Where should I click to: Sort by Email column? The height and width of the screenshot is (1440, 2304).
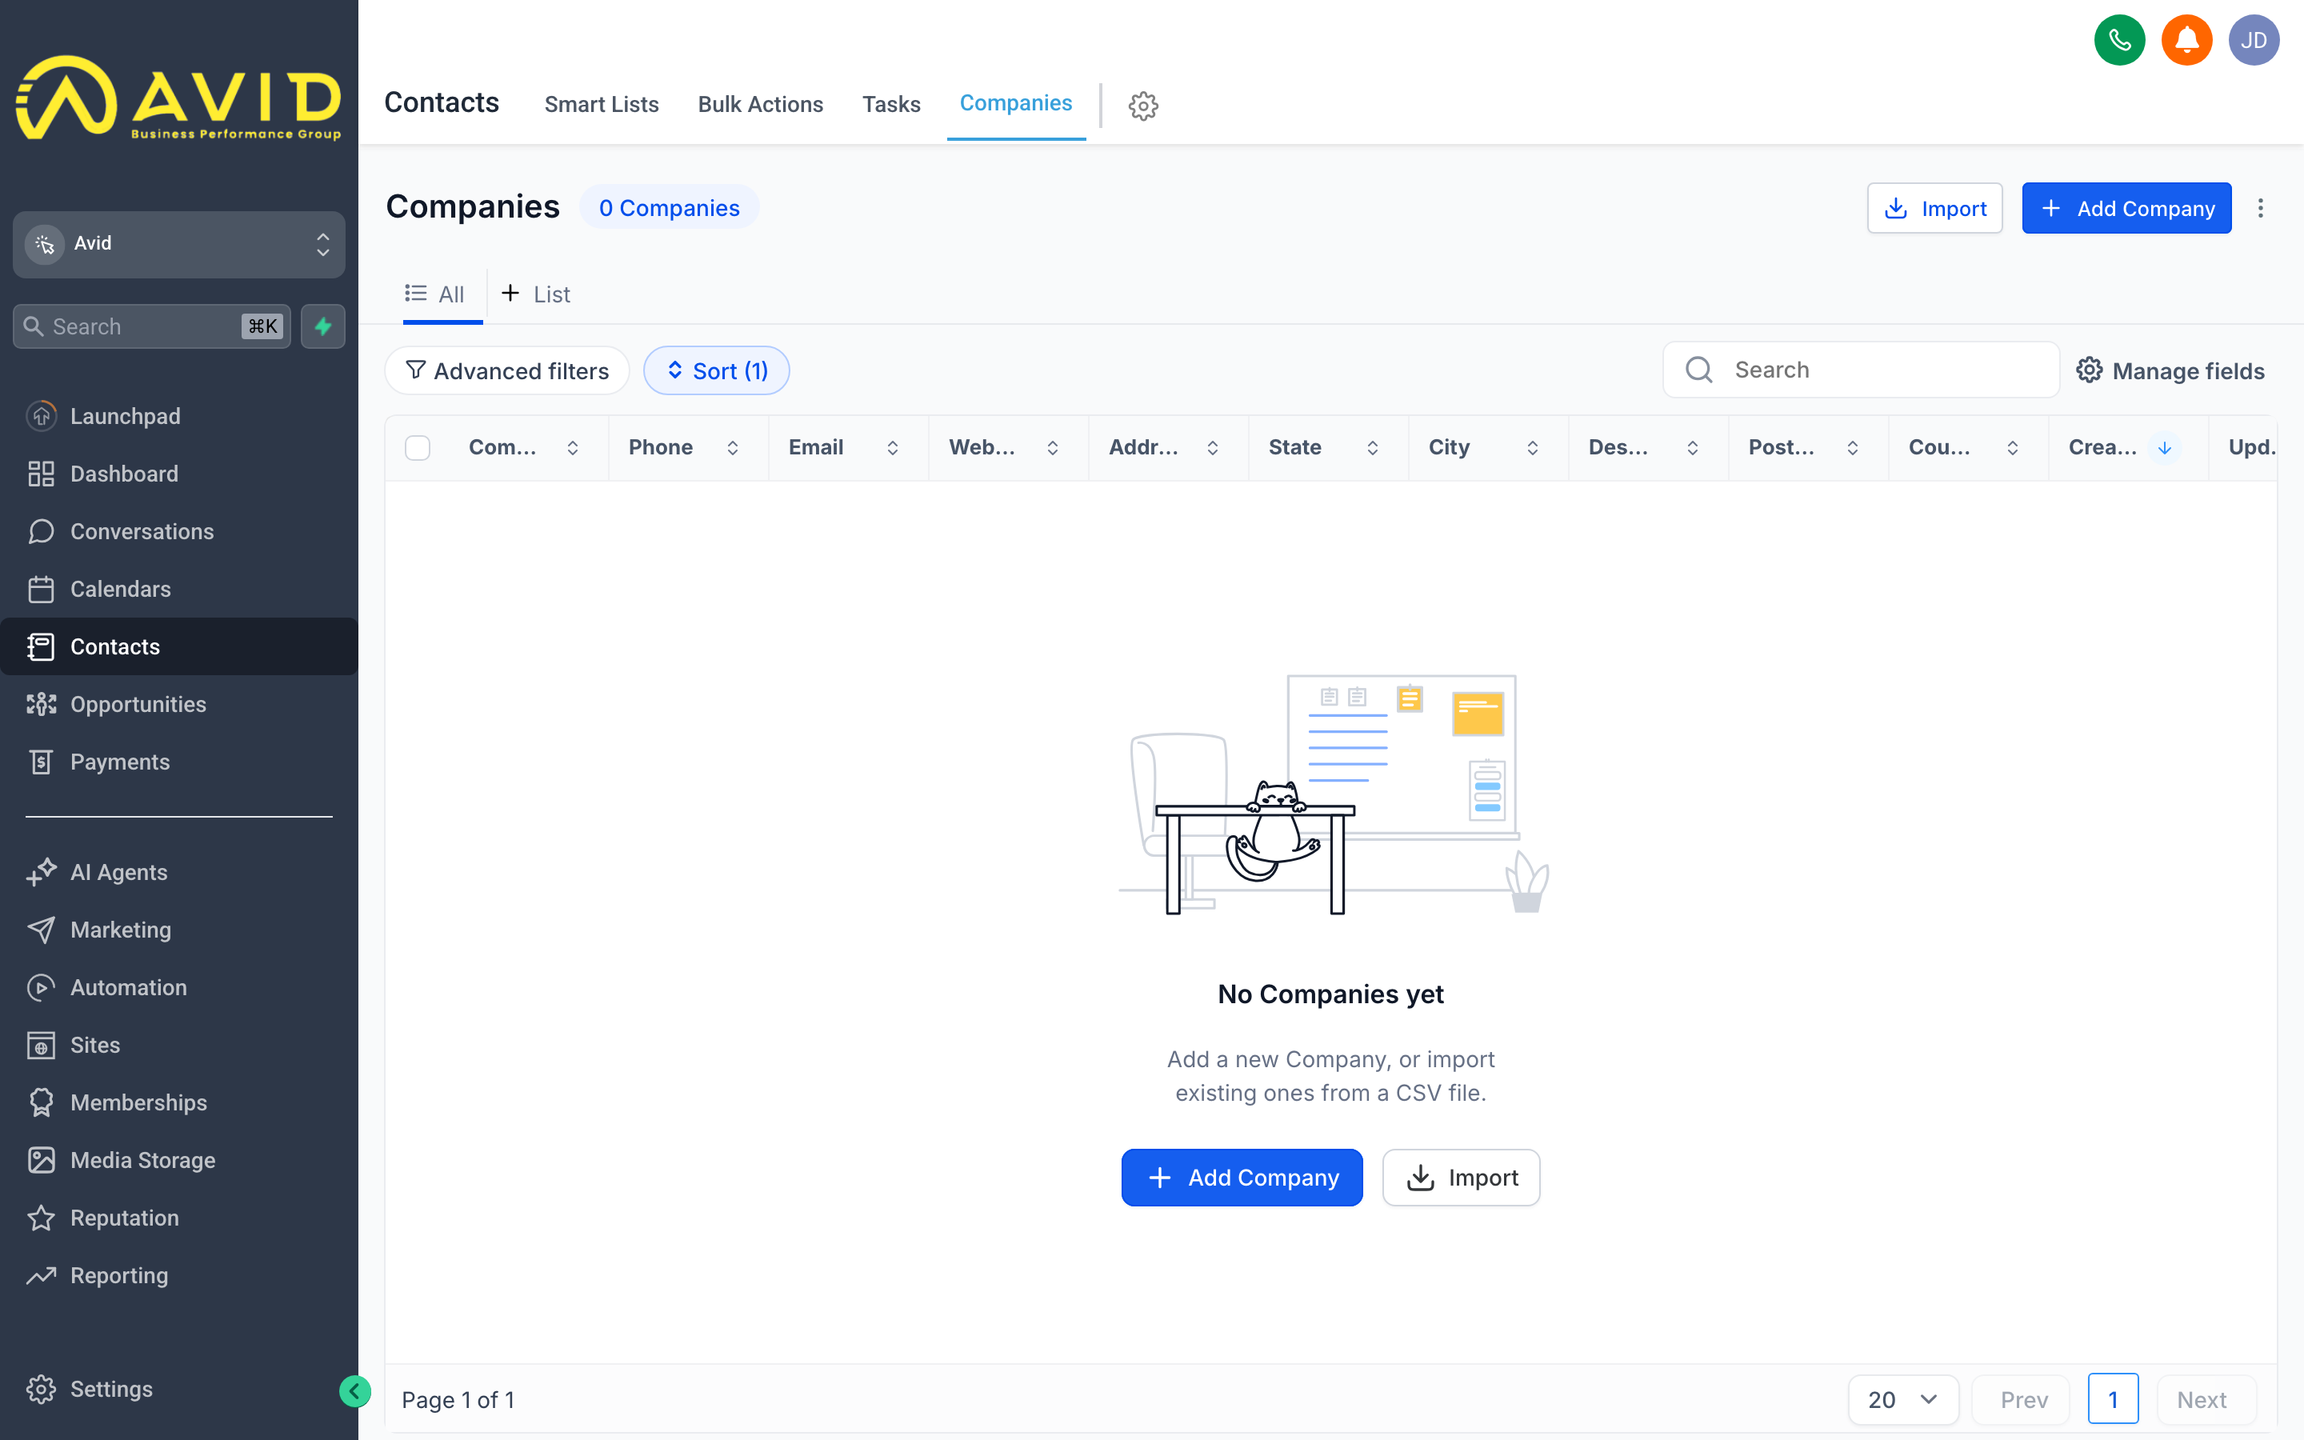(x=892, y=448)
